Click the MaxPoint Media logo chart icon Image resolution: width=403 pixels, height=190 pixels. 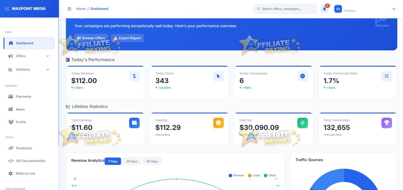point(7,8)
